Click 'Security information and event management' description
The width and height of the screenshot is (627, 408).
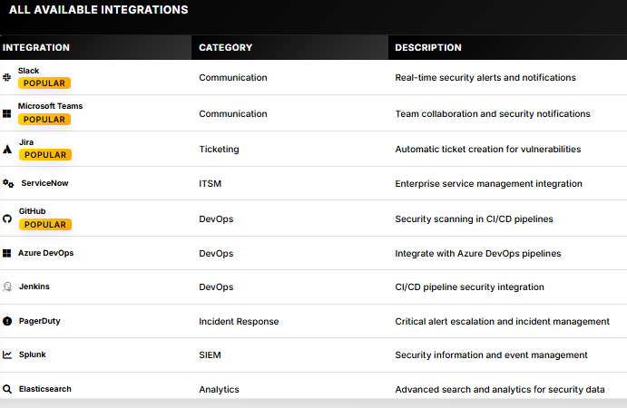click(x=492, y=355)
